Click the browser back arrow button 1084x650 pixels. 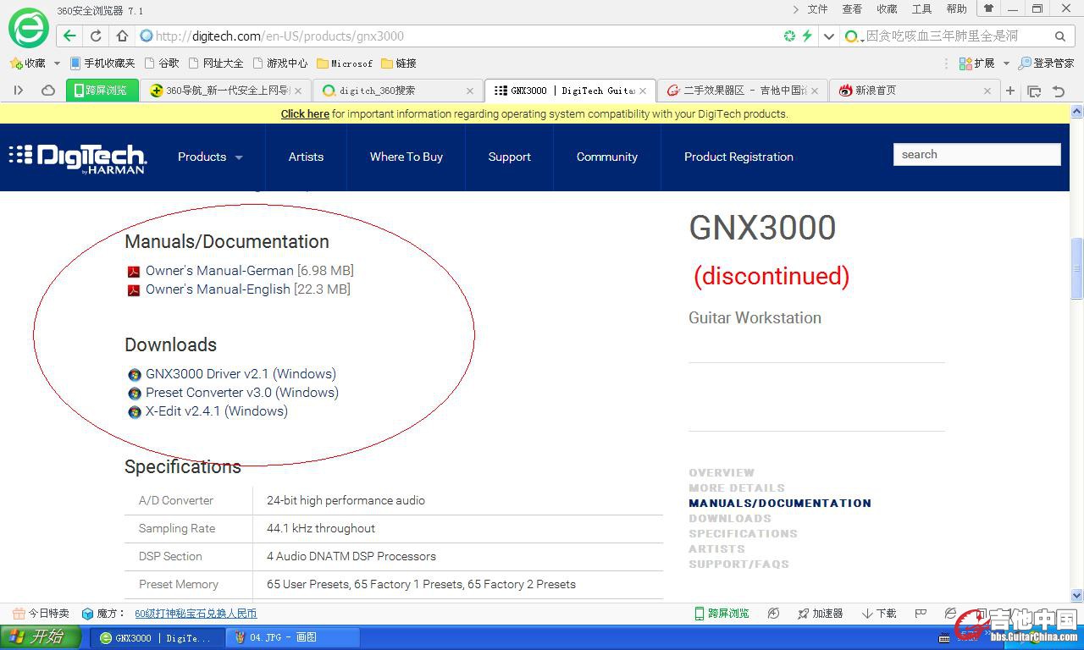point(69,36)
